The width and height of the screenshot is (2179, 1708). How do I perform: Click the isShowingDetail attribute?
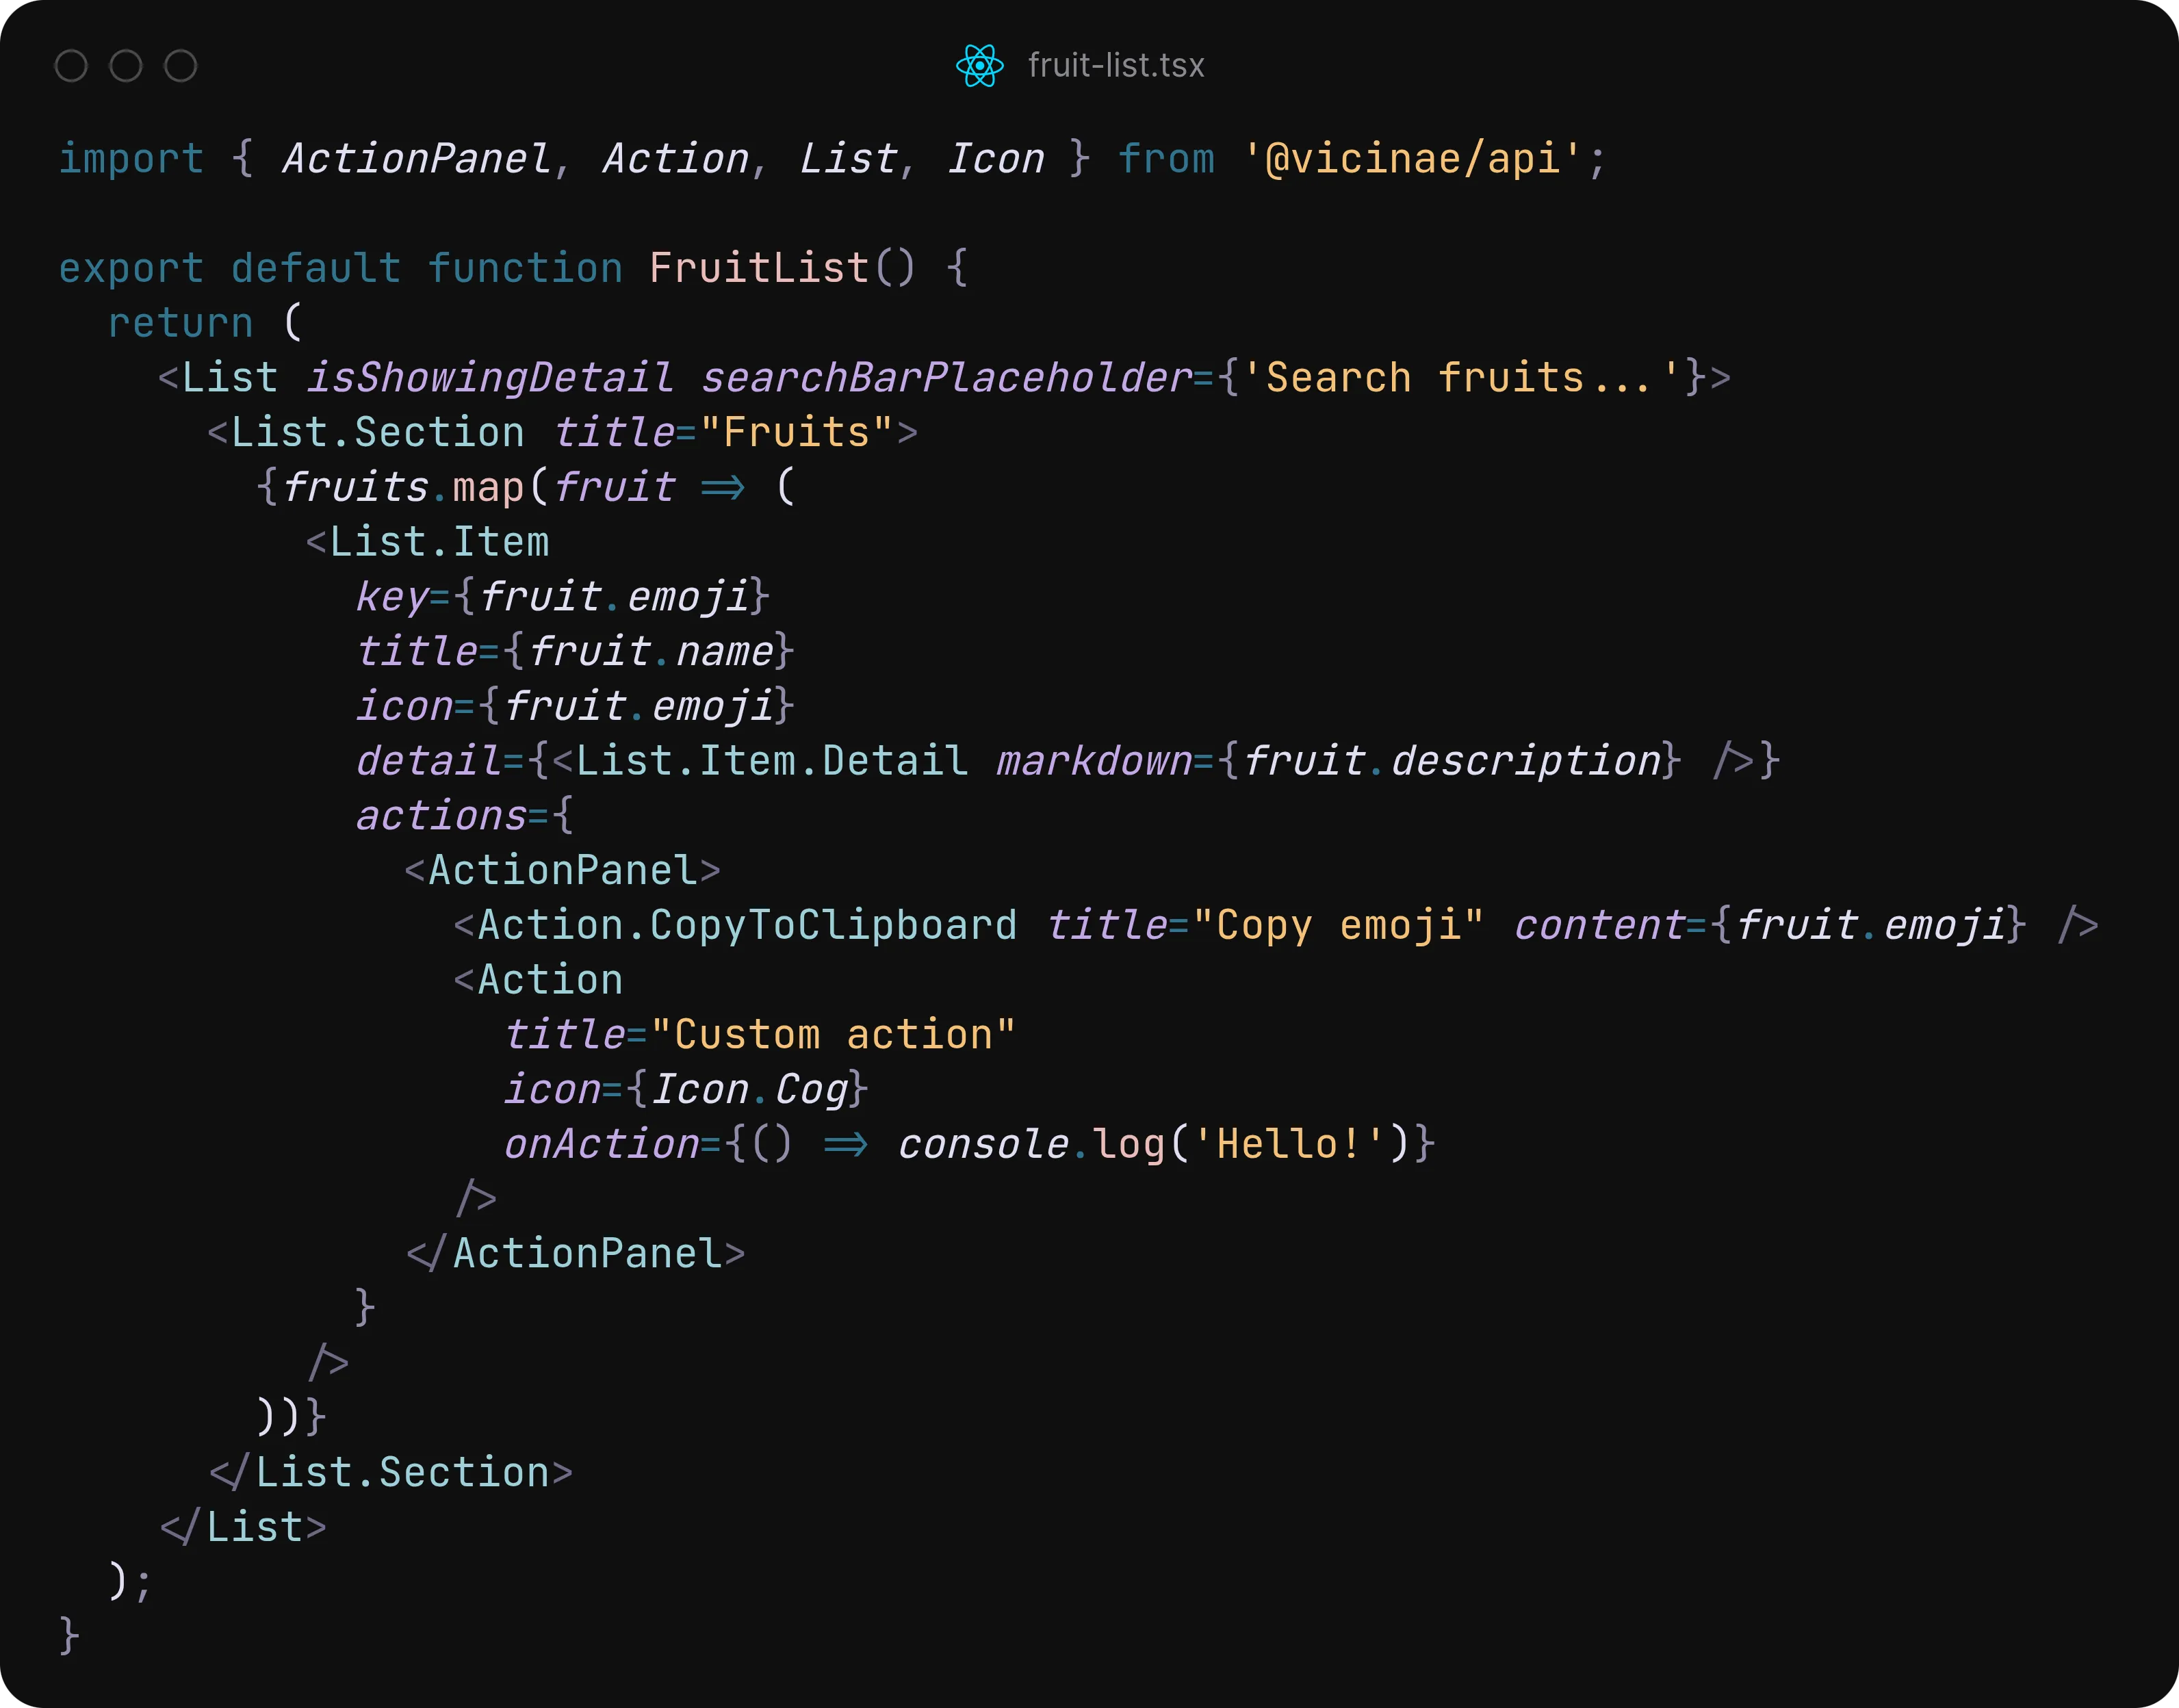pos(489,378)
